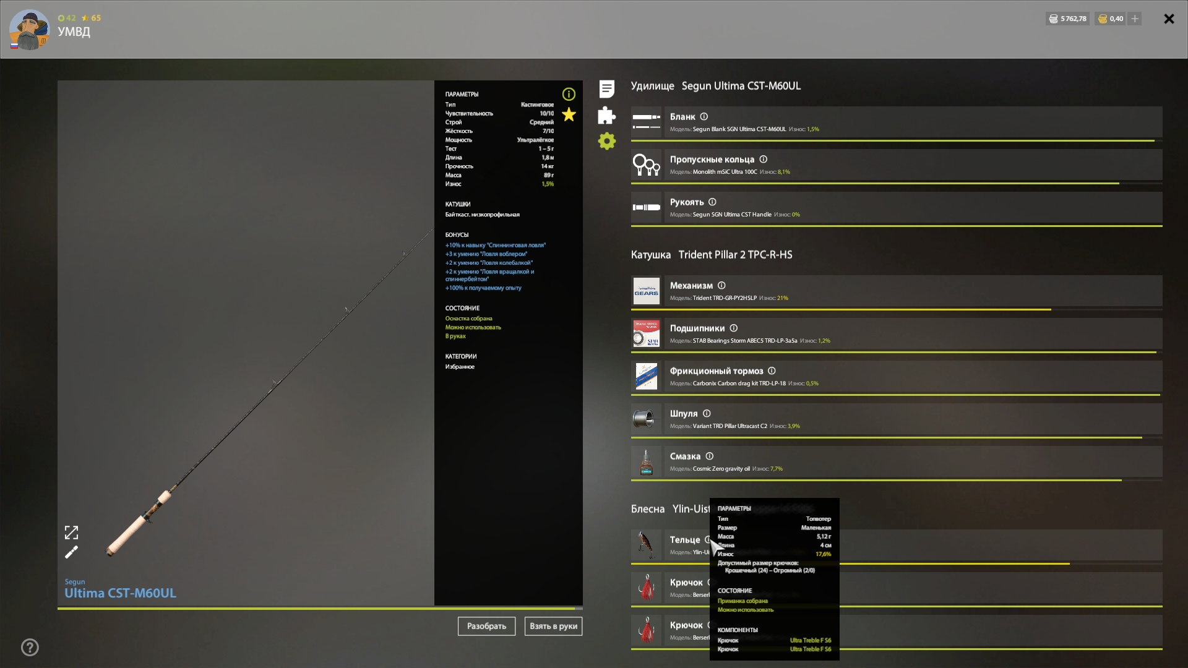Open the help question mark icon
Image resolution: width=1188 pixels, height=668 pixels.
pos(30,648)
